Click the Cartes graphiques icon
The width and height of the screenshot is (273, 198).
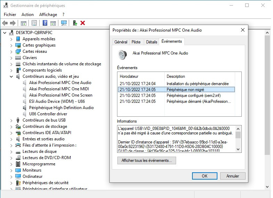point(18,45)
